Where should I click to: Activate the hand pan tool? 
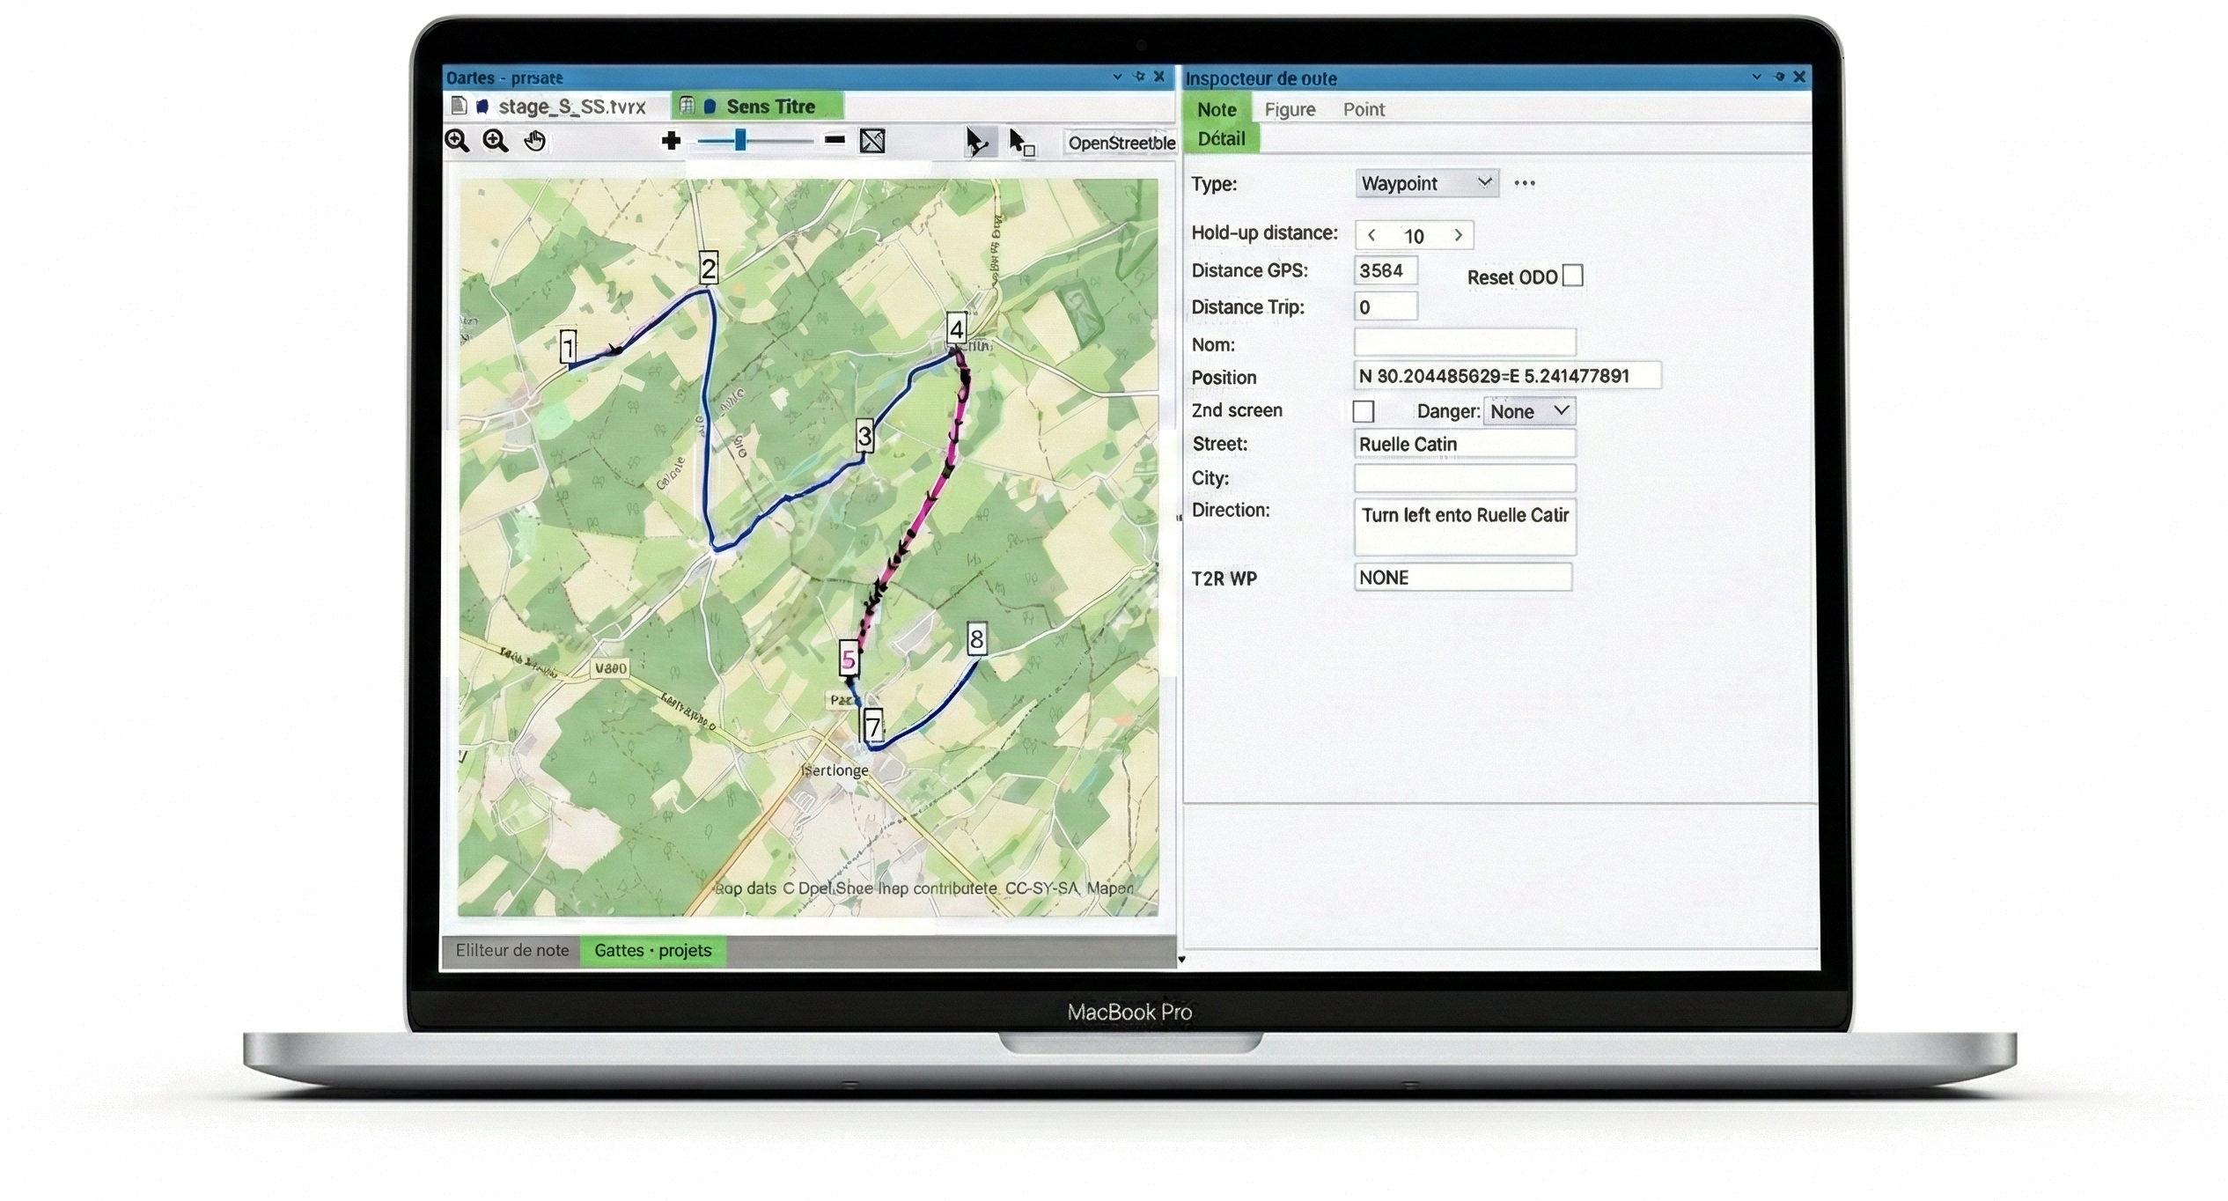534,141
